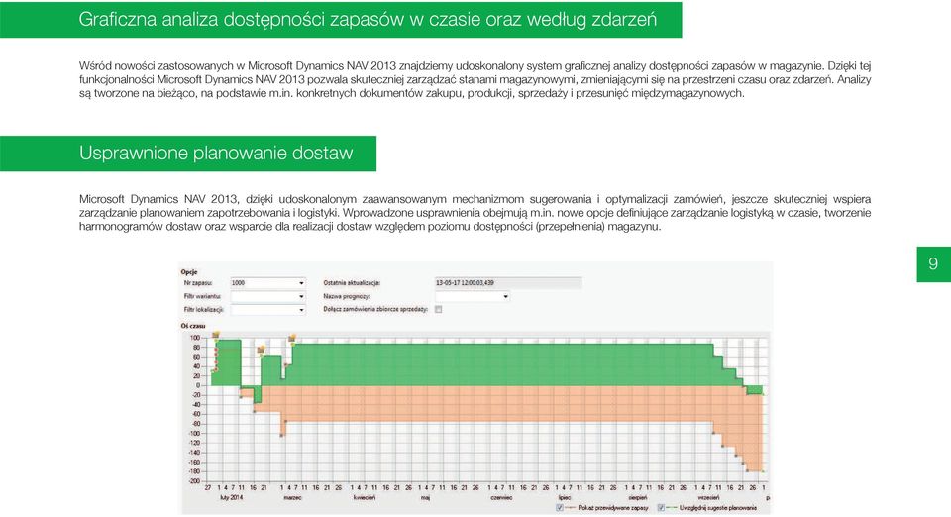Viewport: 951px width, 517px height.
Task: Click the flag marker above the marzec peak
Action: point(291,338)
